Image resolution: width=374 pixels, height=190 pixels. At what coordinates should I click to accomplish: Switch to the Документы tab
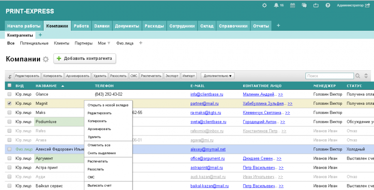pos(127,26)
